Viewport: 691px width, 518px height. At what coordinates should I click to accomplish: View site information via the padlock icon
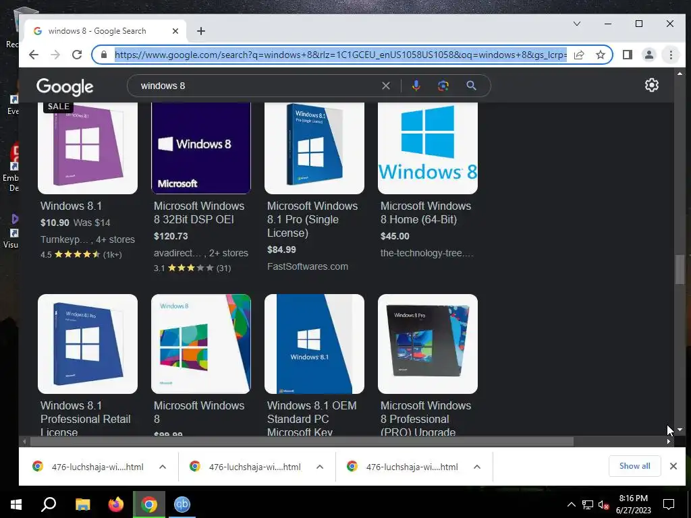(104, 55)
